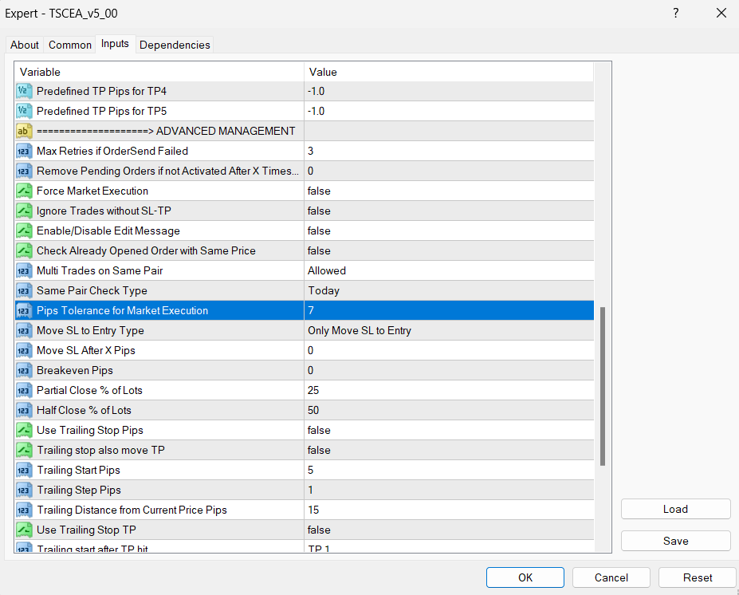Click the double-type icon beside Predefined TP Pips for TP4

tap(23, 91)
